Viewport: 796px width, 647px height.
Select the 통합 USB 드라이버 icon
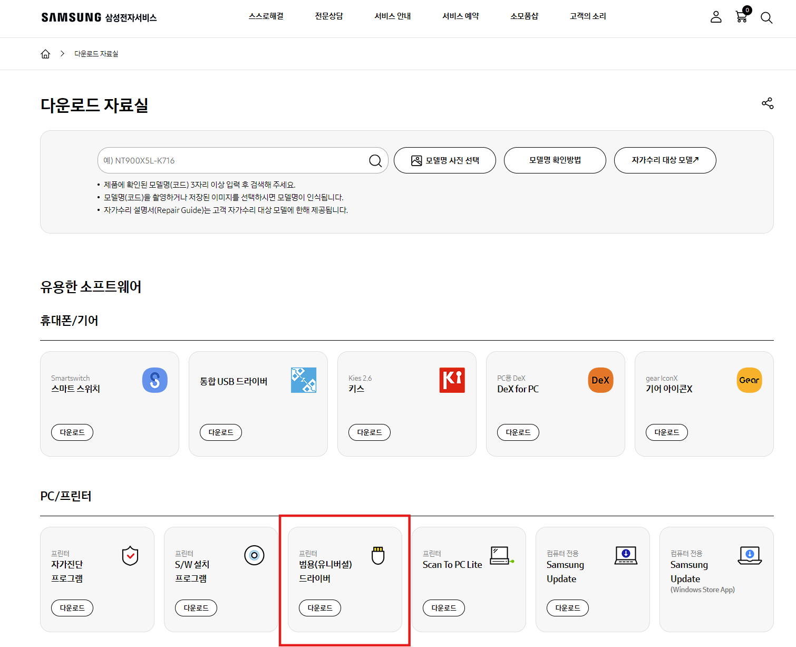click(304, 380)
